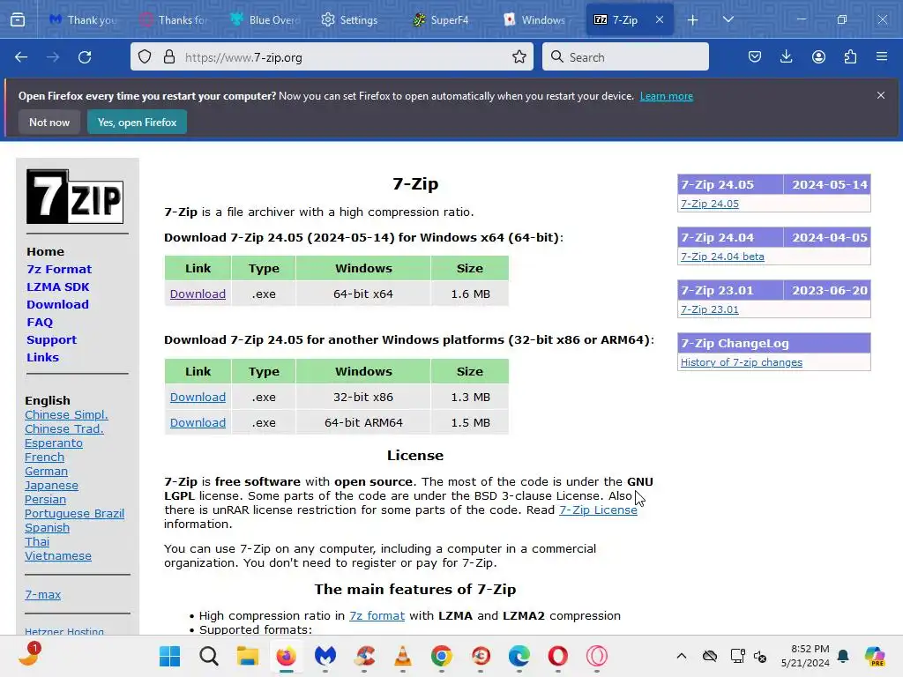The image size is (903, 677).
Task: Open the notification bell in tray
Action: tap(843, 656)
